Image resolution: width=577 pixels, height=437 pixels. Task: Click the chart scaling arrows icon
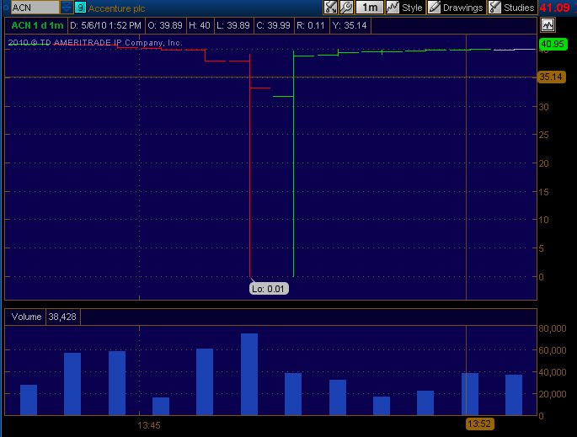tap(330, 8)
